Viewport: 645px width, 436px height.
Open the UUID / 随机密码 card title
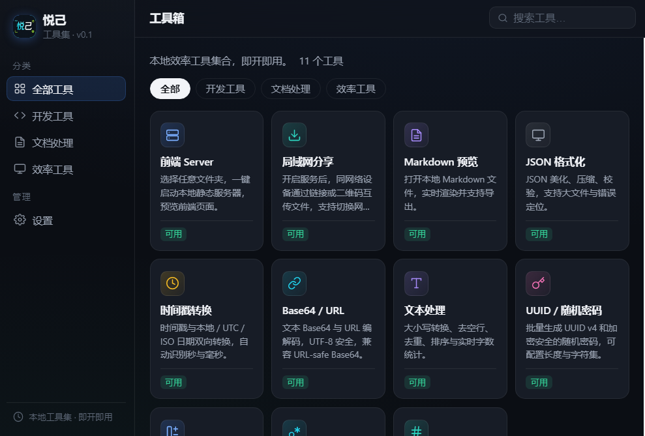[563, 310]
